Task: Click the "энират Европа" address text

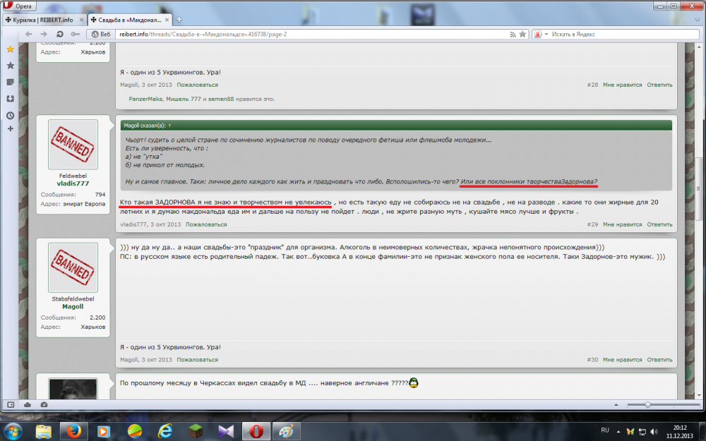Action: coord(85,204)
